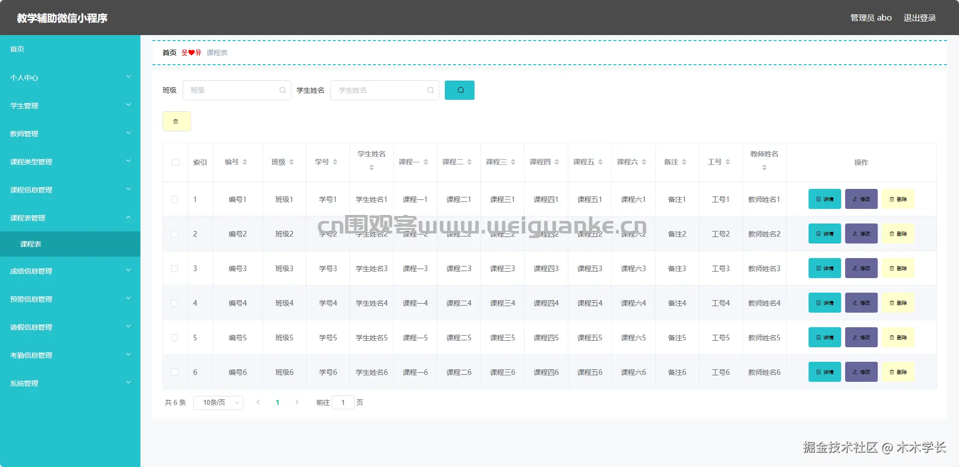959x467 pixels.
Task: Click 退出登录 to log out
Action: click(919, 18)
